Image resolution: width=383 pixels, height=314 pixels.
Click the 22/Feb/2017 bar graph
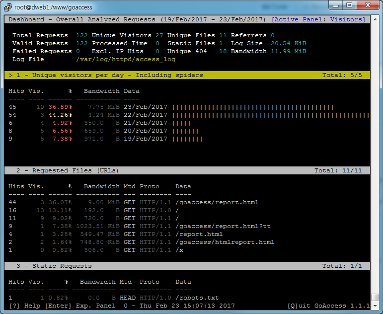(271, 115)
